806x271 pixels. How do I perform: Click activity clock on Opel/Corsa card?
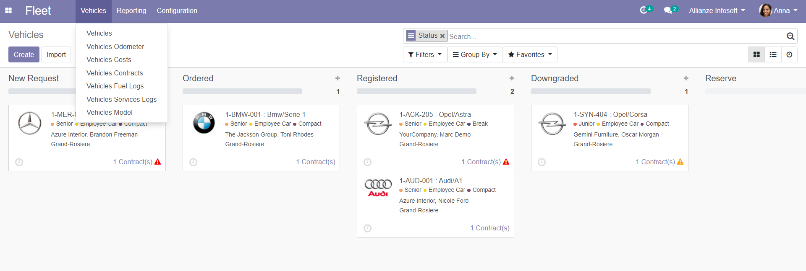(x=542, y=162)
